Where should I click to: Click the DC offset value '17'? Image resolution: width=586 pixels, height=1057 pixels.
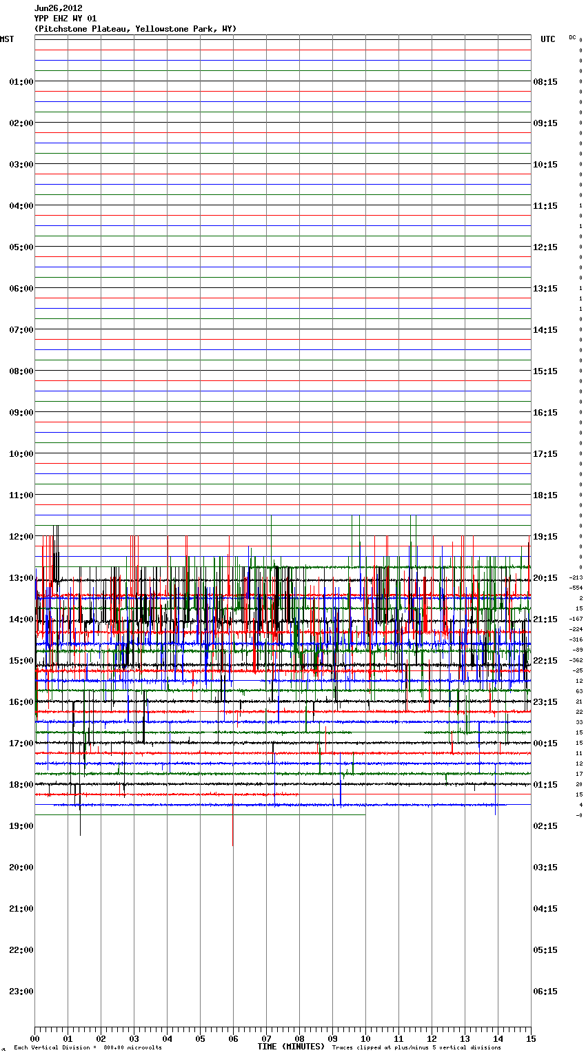[579, 774]
